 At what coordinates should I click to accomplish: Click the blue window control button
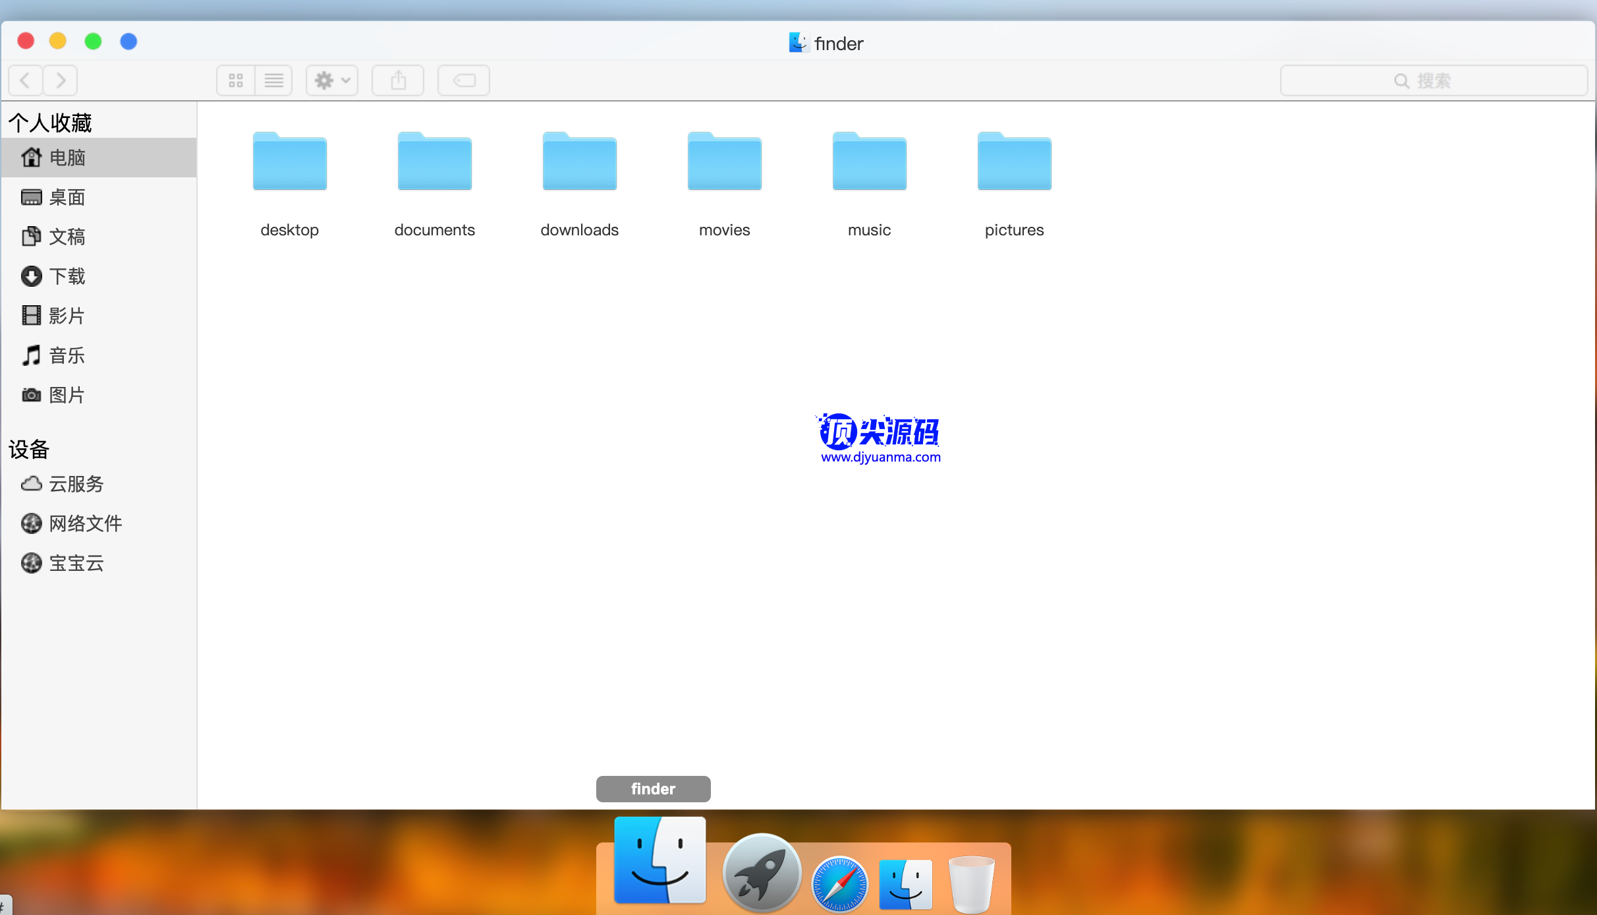(x=128, y=42)
